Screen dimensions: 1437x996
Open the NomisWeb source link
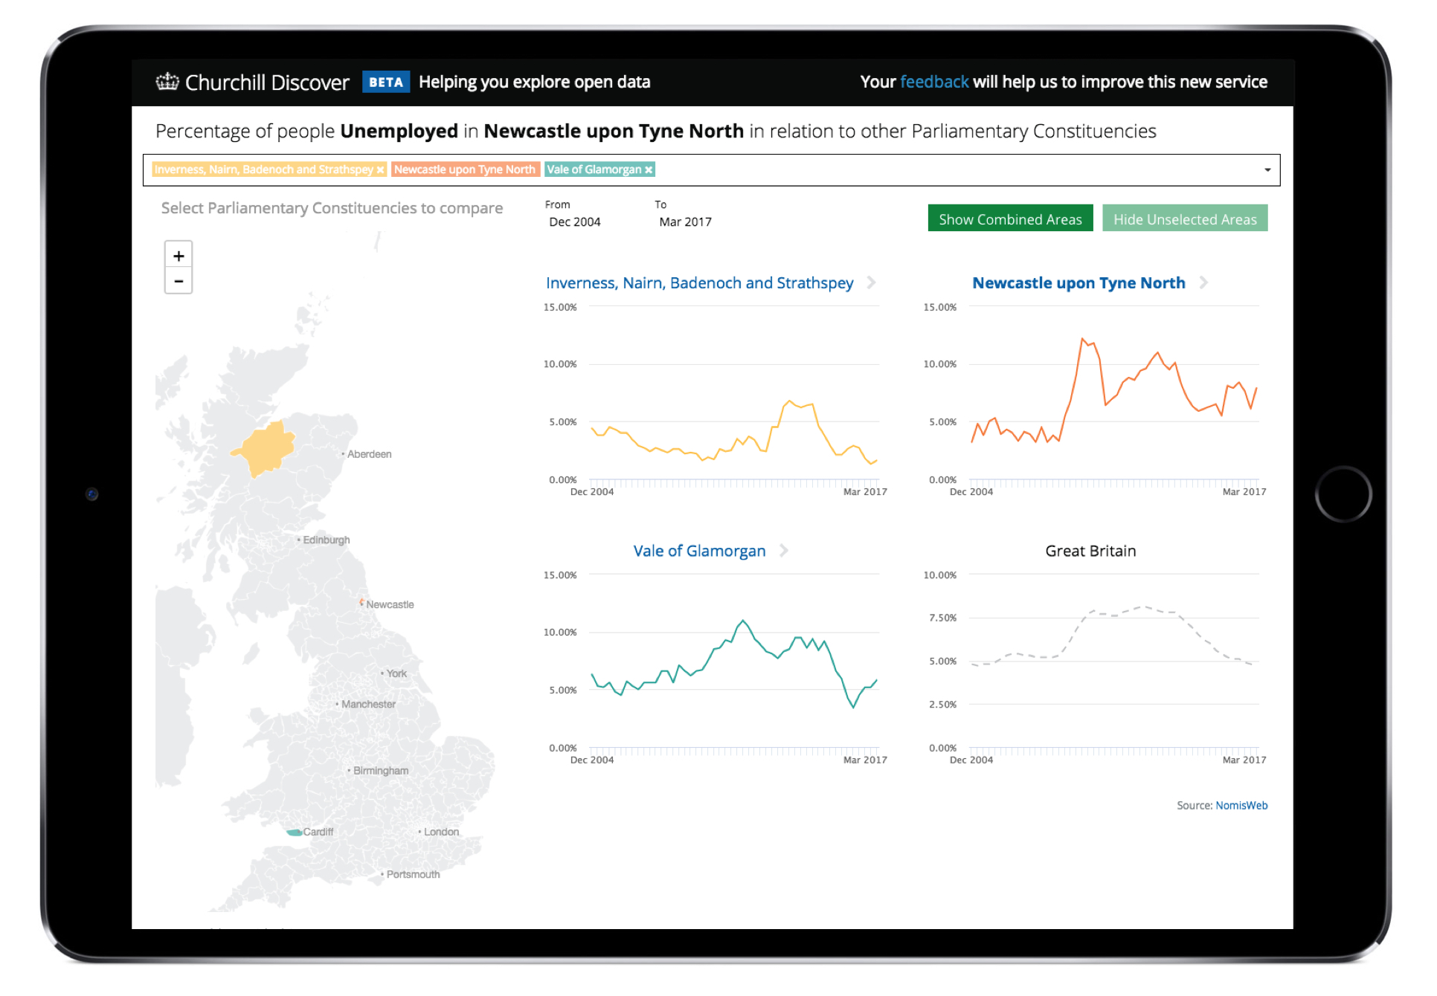click(1241, 805)
